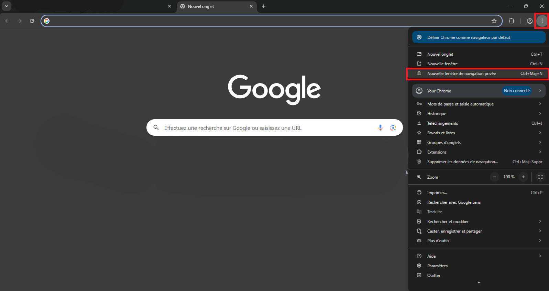Choose Supprimer les données de navigation
This screenshot has width=549, height=292.
click(479, 162)
